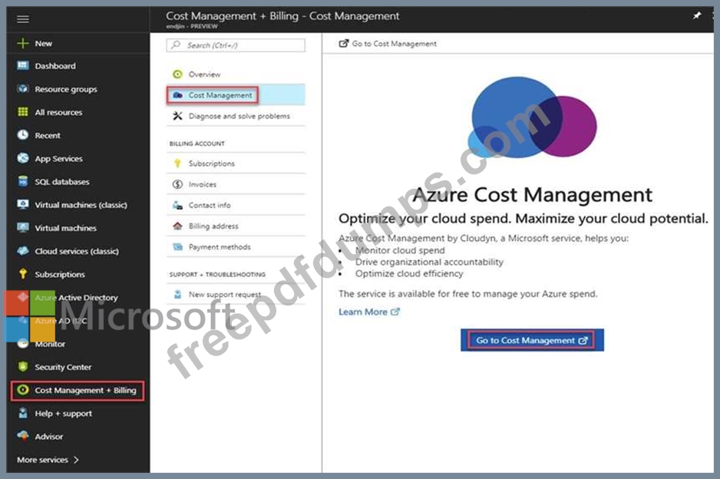This screenshot has height=479, width=720.
Task: Open the Help + support icon
Action: 22,413
